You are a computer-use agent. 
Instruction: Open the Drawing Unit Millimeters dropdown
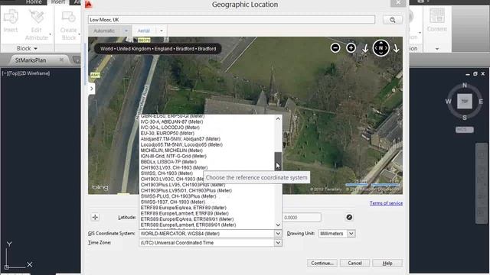tap(351, 234)
